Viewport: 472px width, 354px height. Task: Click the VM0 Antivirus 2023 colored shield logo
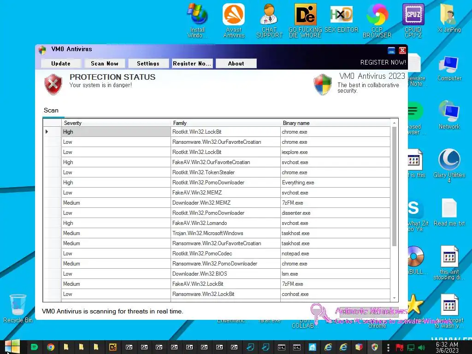322,85
